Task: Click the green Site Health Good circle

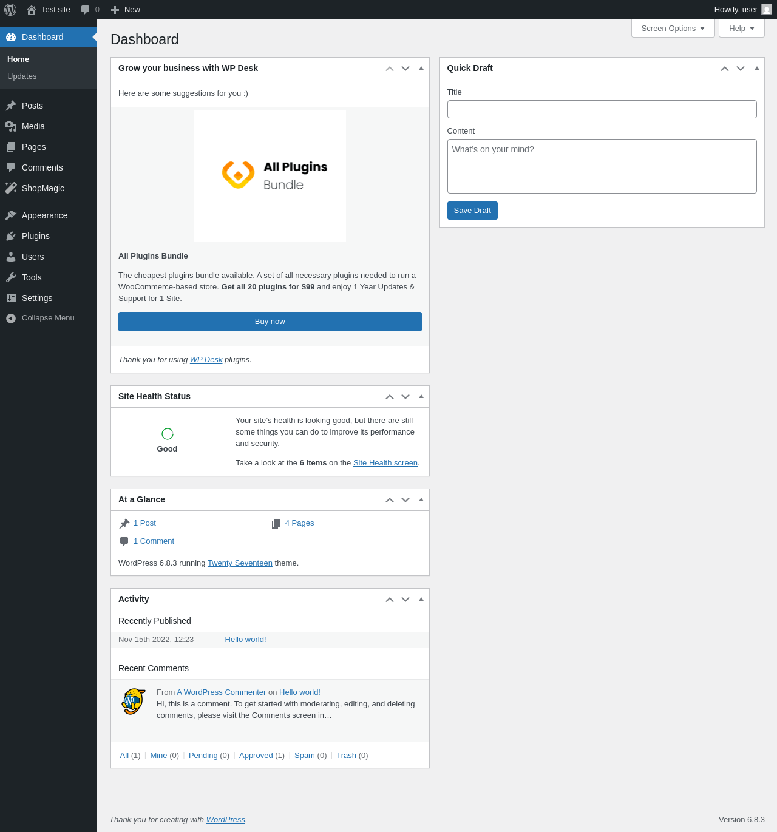Action: click(x=168, y=433)
